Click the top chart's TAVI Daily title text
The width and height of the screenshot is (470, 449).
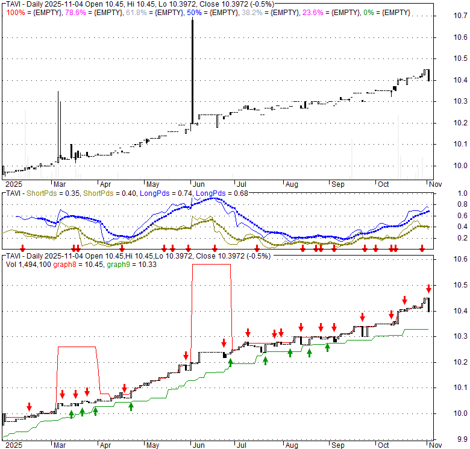coord(140,4)
